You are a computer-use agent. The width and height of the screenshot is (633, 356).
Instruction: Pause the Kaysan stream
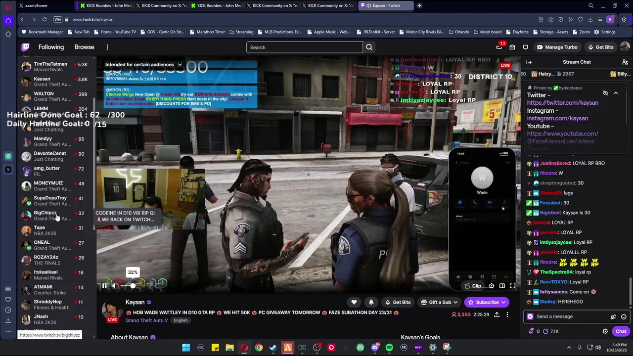click(x=104, y=285)
